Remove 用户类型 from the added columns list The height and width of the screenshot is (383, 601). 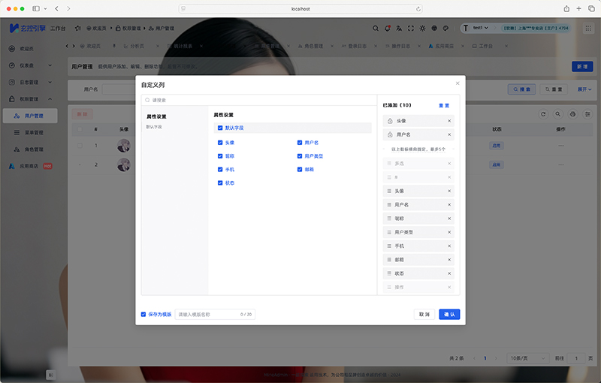(449, 233)
